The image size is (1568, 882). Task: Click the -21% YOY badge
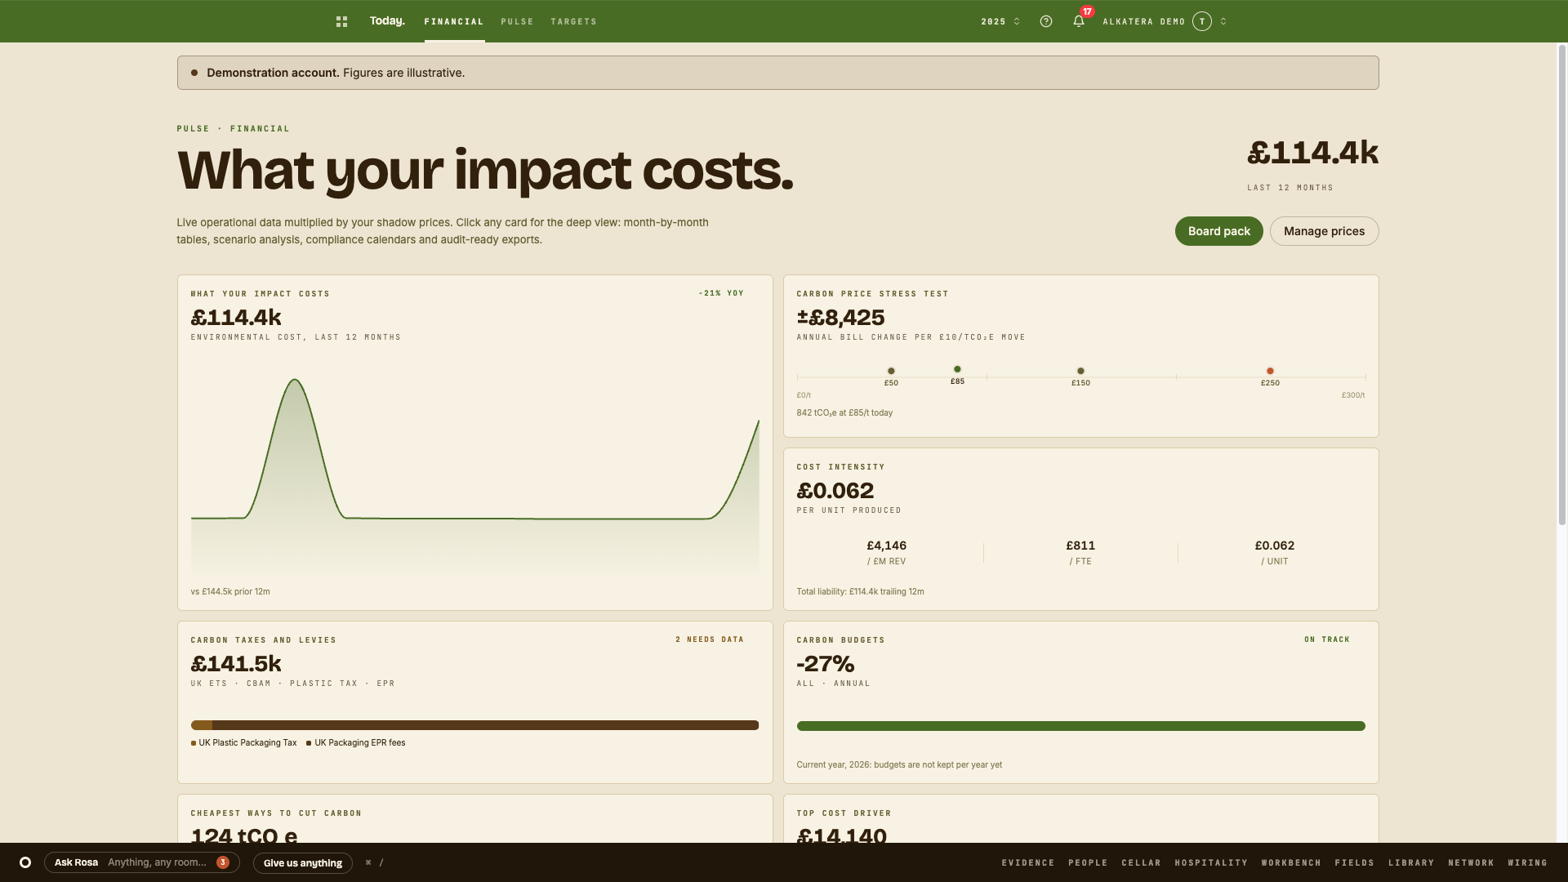[x=721, y=293]
